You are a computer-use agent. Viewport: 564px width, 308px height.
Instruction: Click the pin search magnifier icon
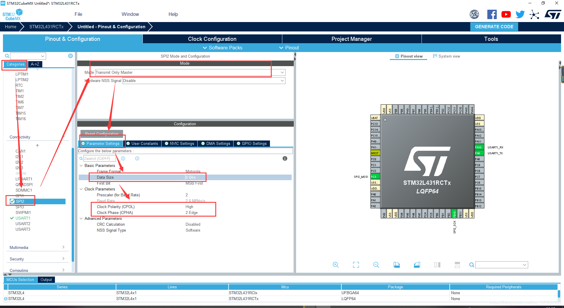click(472, 265)
